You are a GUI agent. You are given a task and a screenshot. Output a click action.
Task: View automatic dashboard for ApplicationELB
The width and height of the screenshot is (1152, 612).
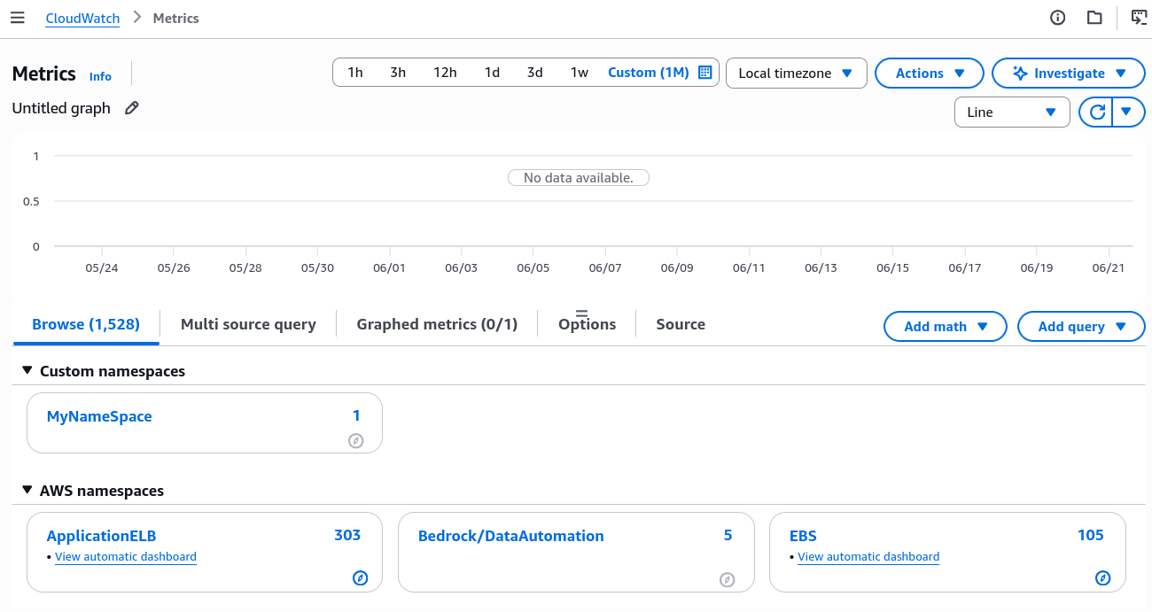126,557
